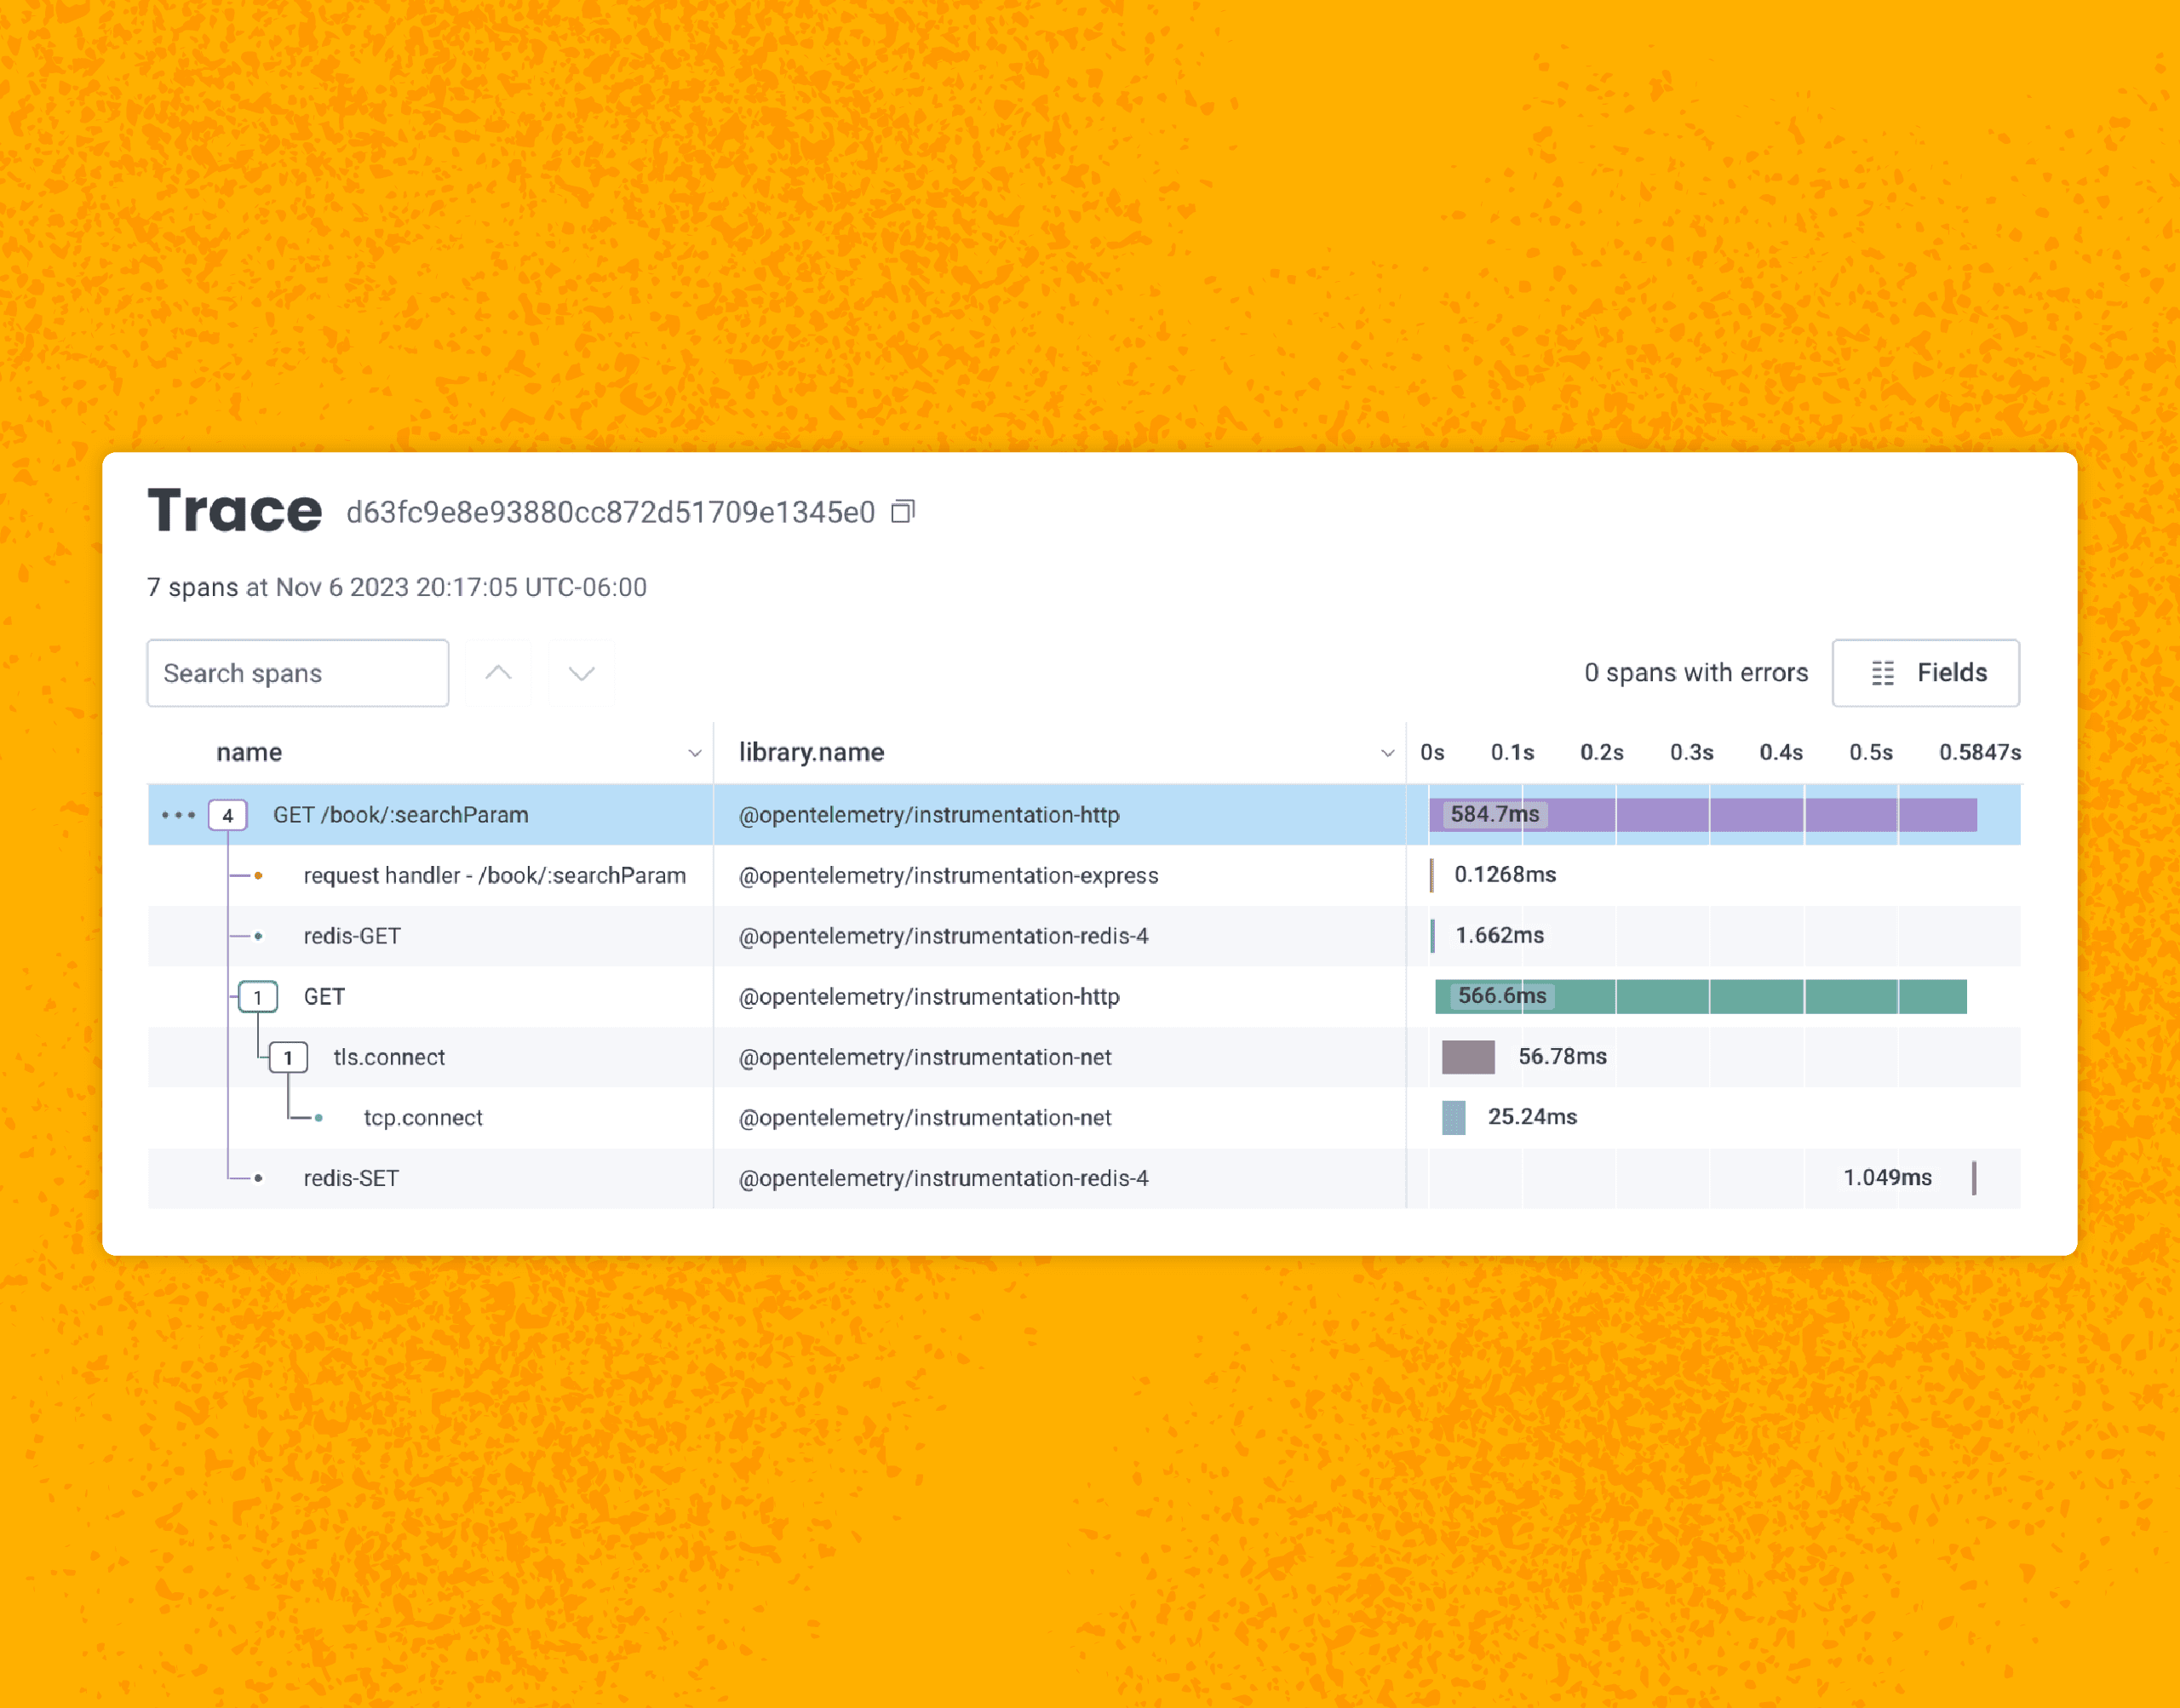Screen dimensions: 2180x1708
Task: Open the three-dot menu on root span
Action: coord(178,815)
